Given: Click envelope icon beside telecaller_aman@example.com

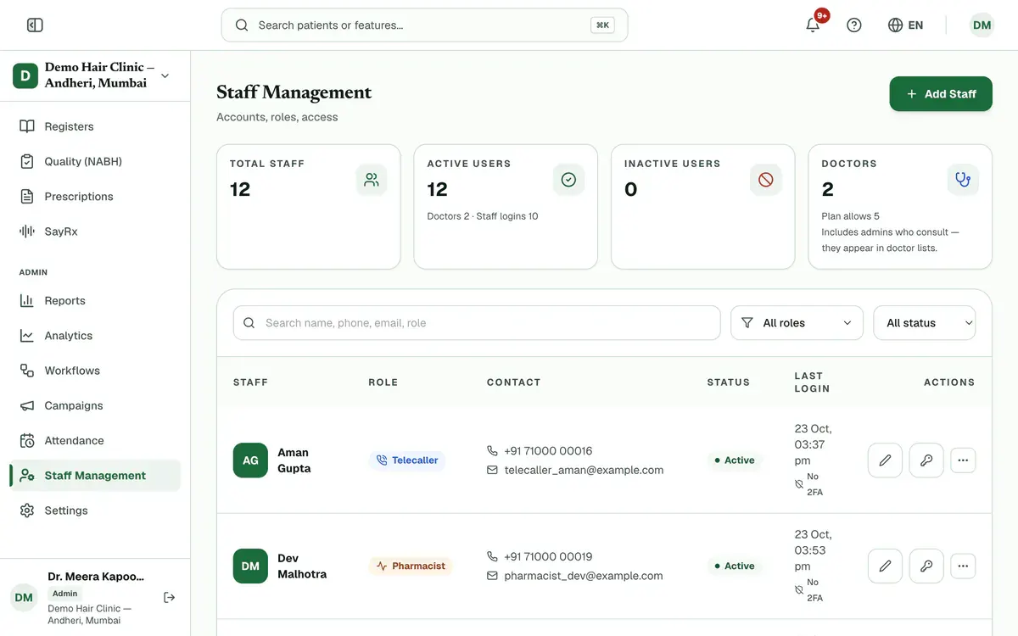Looking at the screenshot, I should pos(492,470).
